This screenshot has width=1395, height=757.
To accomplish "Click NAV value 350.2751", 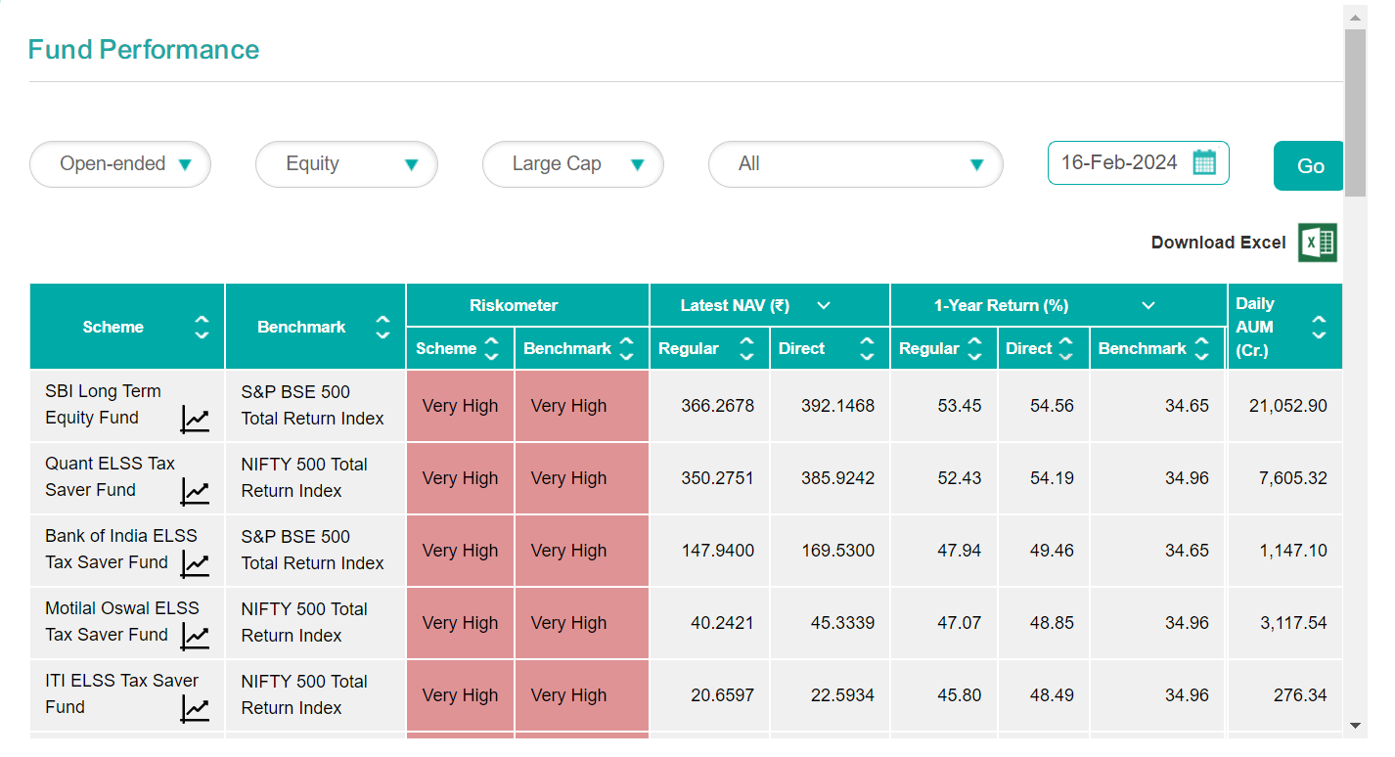I will pyautogui.click(x=717, y=478).
